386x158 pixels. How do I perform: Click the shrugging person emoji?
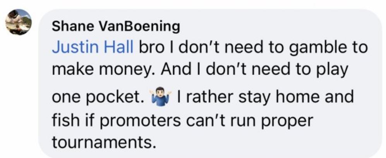160,97
